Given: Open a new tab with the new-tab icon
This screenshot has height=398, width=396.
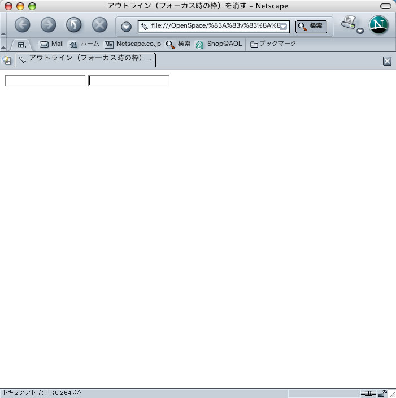Looking at the screenshot, I should (x=7, y=60).
